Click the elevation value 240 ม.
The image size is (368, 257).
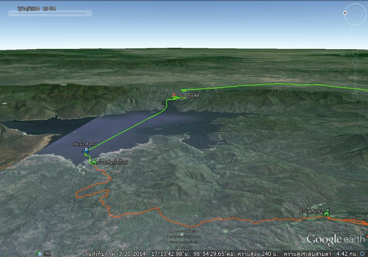point(270,254)
